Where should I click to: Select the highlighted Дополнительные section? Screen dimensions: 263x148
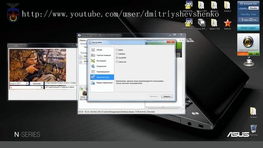click(102, 77)
